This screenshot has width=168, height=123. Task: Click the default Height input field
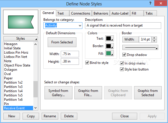click(70, 61)
